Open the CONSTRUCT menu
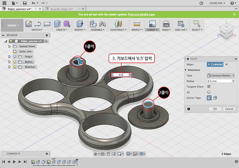Screen dimensions: 239x168 tap(118, 30)
